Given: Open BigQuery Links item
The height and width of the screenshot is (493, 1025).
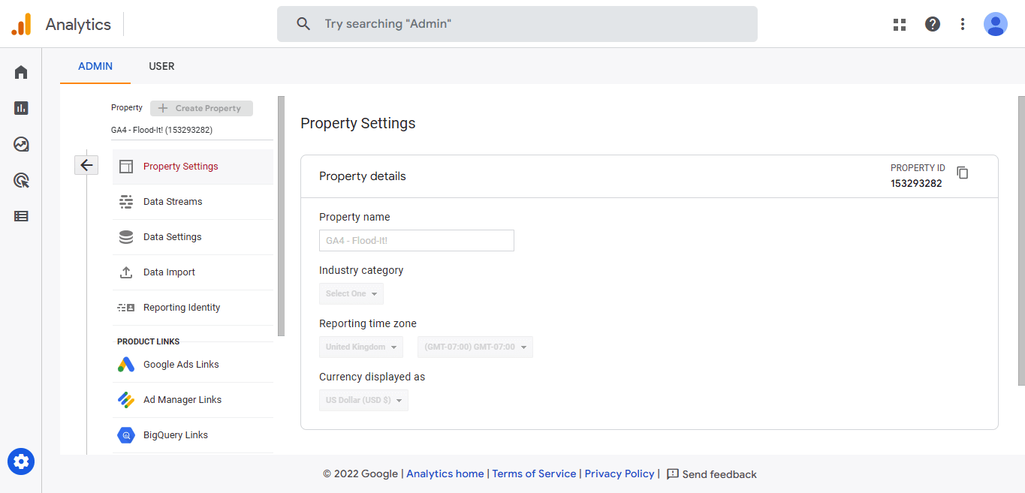Looking at the screenshot, I should coord(193,435).
